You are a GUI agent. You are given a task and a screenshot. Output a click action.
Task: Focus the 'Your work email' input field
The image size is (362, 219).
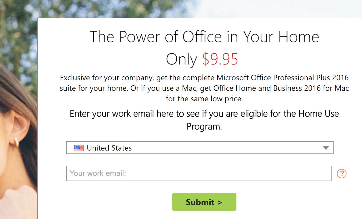[x=199, y=173]
